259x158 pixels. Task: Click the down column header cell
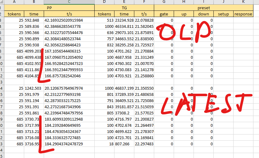point(203,14)
